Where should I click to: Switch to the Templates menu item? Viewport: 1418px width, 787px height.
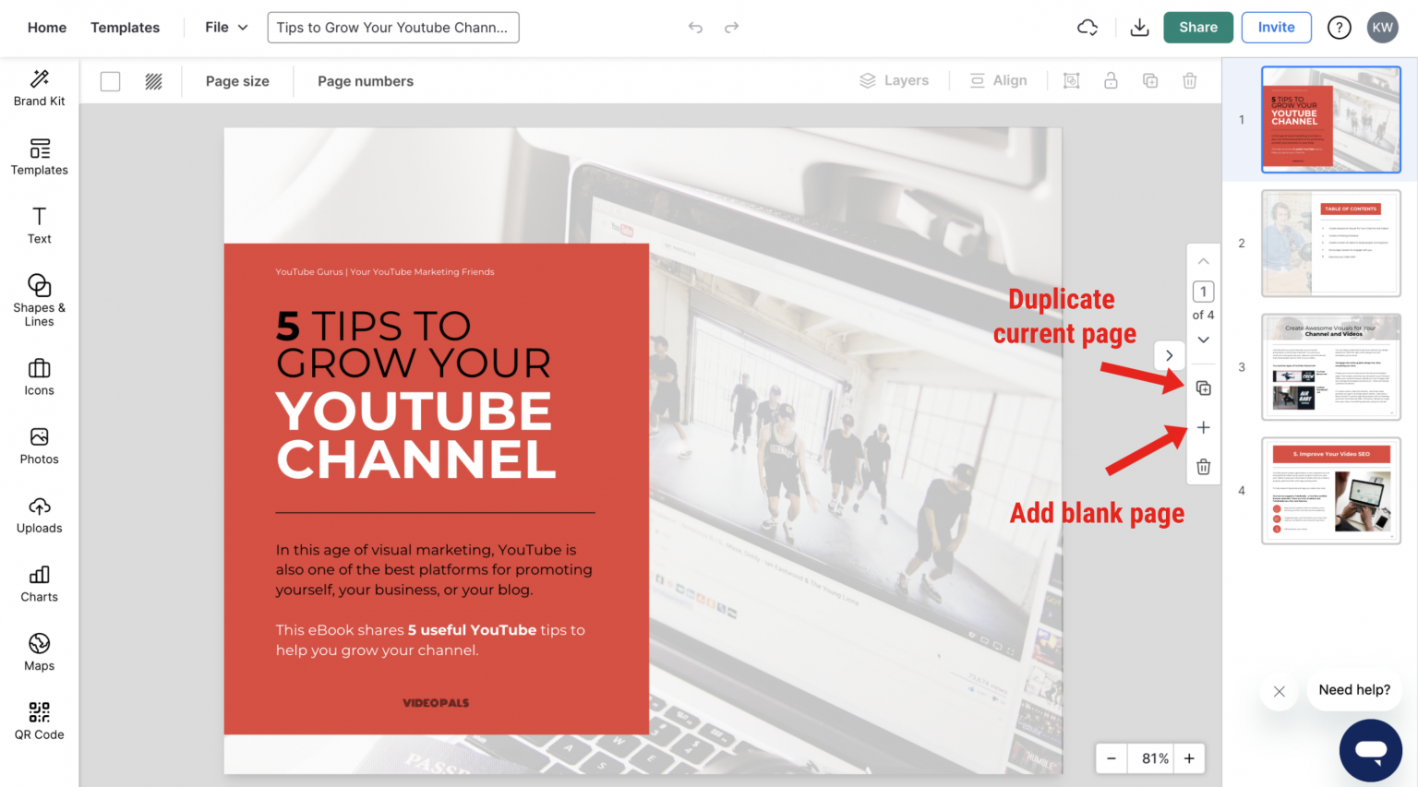pos(125,27)
